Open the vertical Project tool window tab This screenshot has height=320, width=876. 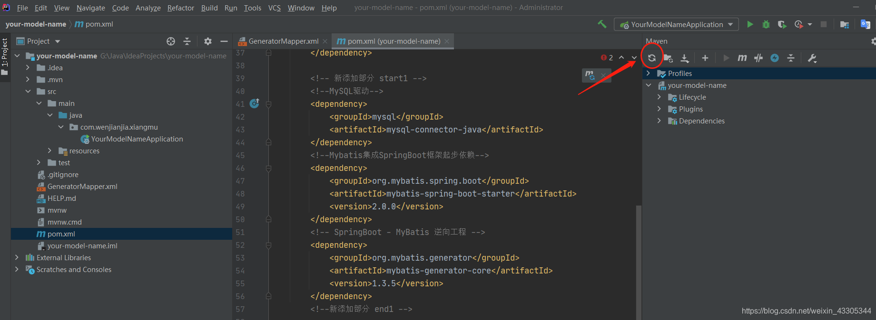[5, 57]
